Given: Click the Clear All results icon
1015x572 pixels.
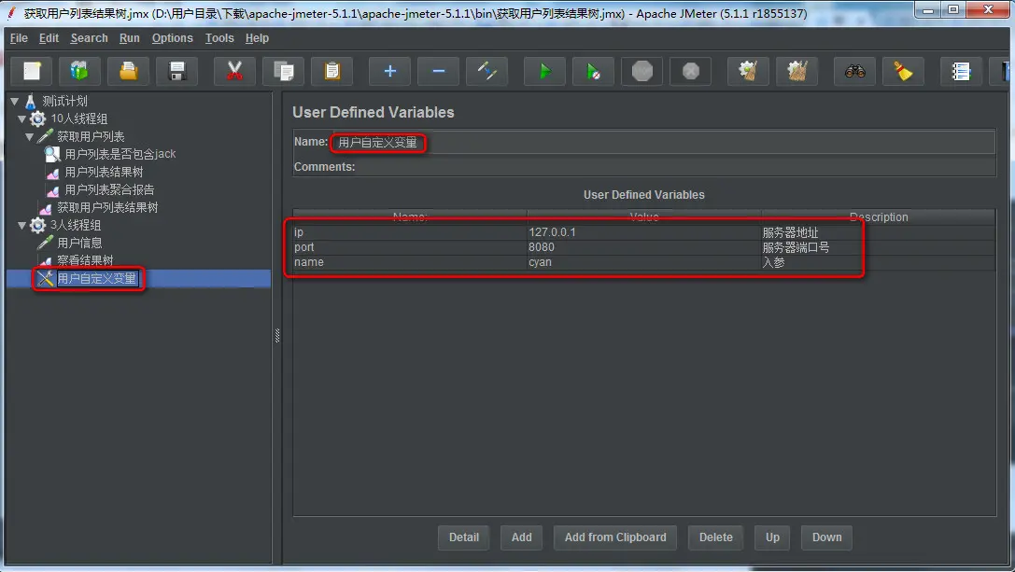Looking at the screenshot, I should [x=796, y=71].
